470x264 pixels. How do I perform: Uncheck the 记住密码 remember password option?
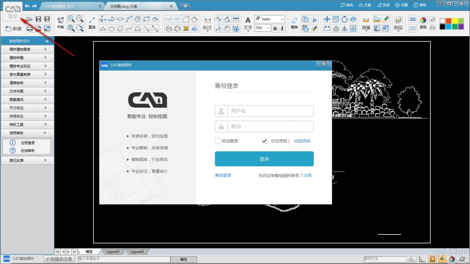pyautogui.click(x=264, y=141)
